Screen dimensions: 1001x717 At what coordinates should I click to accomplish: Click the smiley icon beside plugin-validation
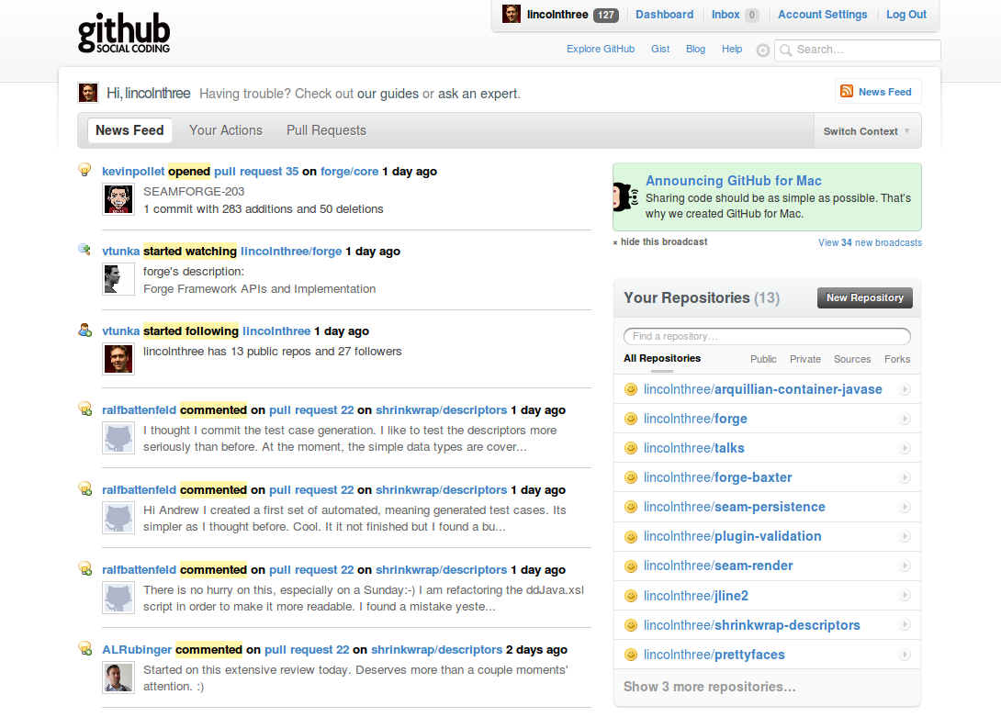pos(631,536)
